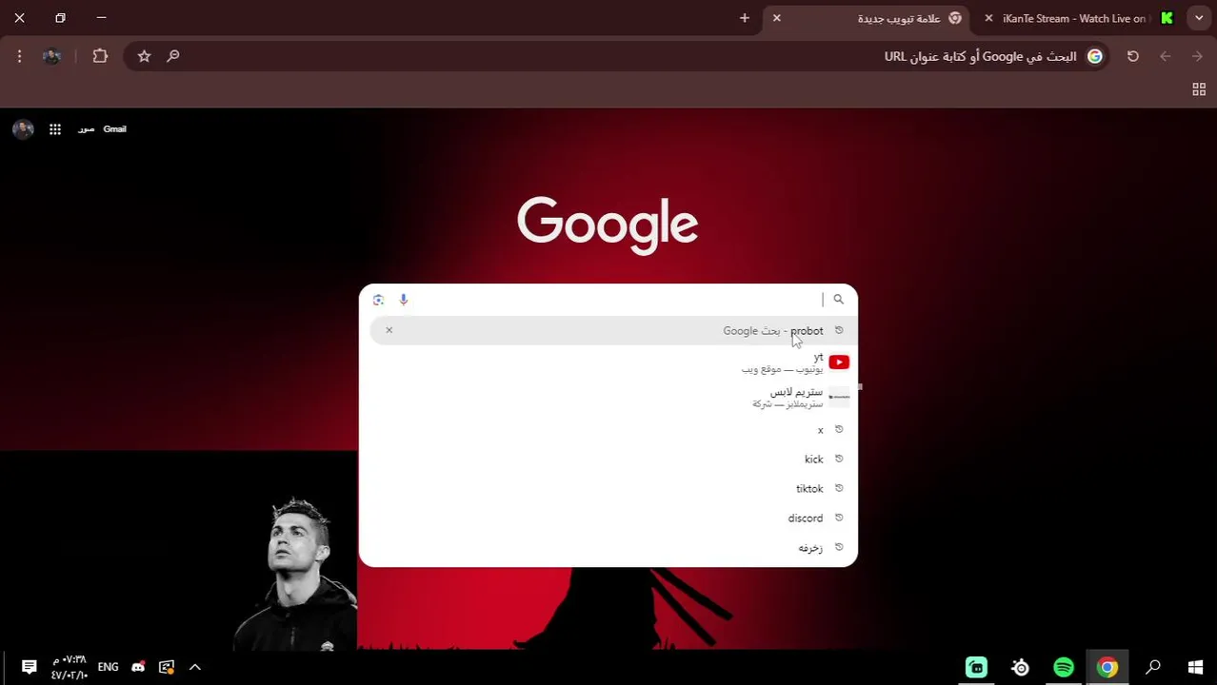Open the Windows Start menu
The width and height of the screenshot is (1217, 685).
point(1196,667)
